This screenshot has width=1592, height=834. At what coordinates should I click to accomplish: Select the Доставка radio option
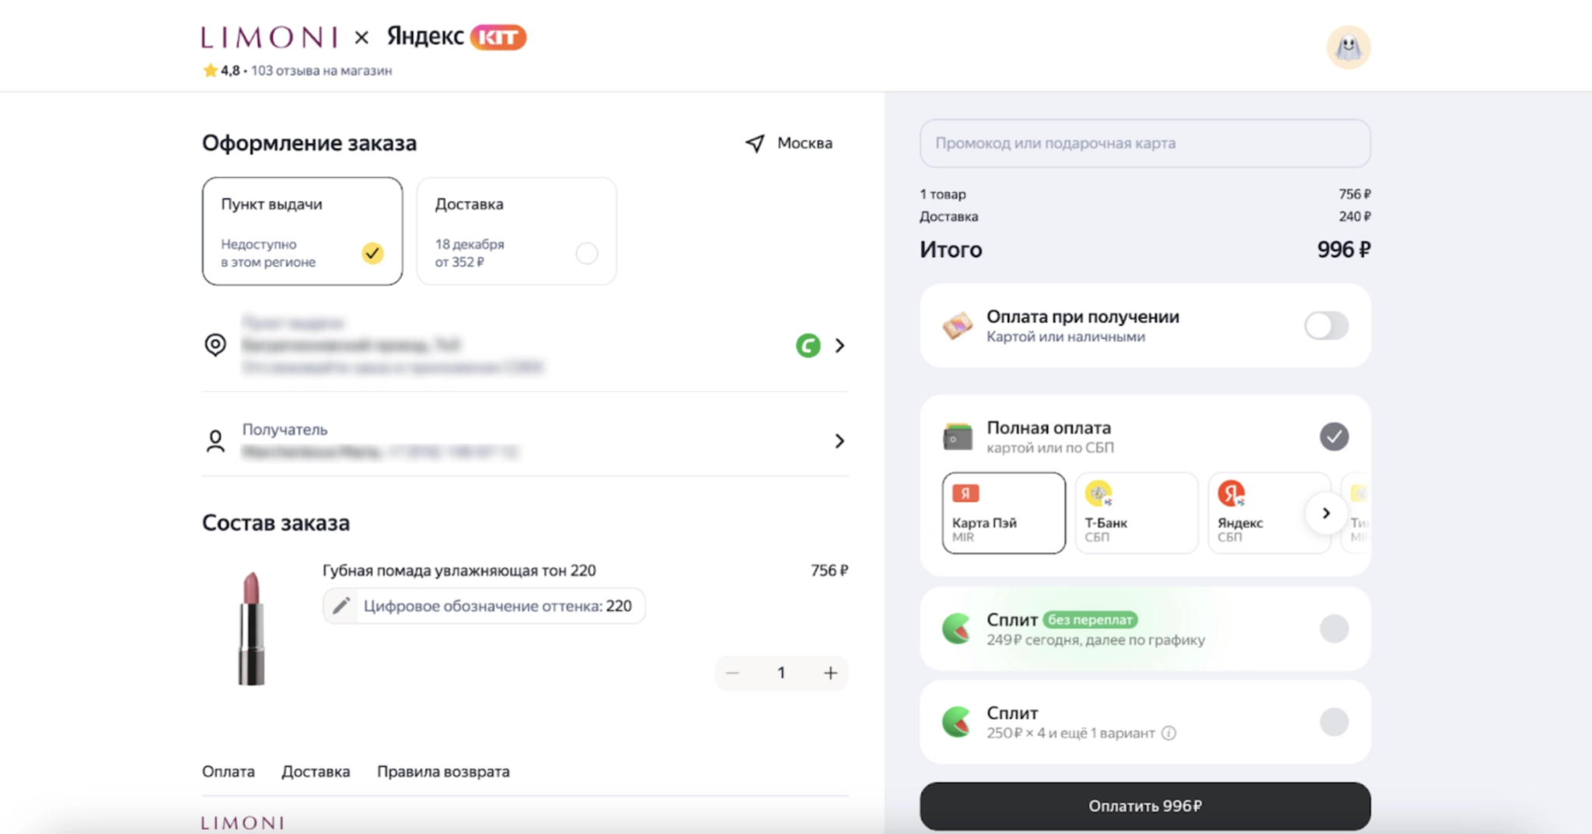[587, 253]
